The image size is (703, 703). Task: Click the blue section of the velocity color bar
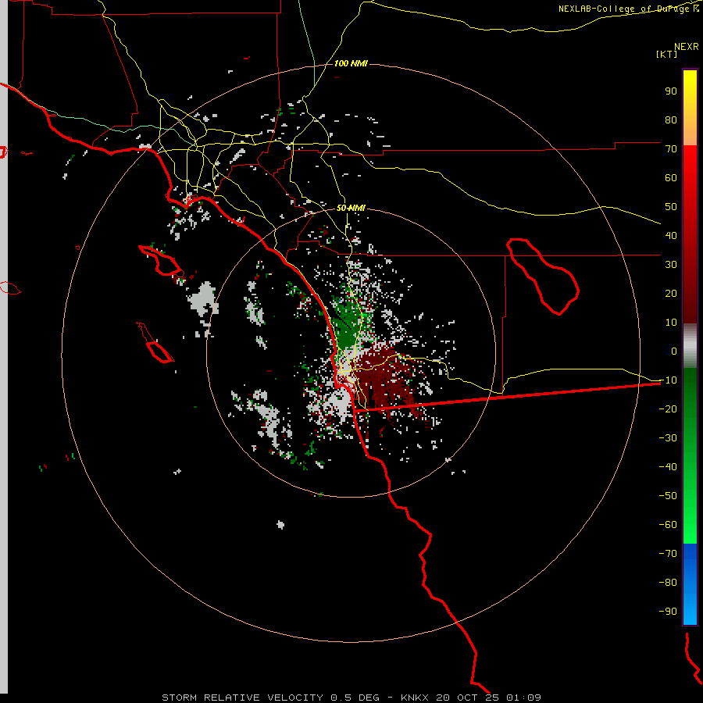tap(690, 583)
